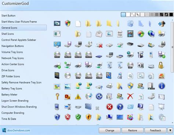Choose the golden padlock icon
The height and width of the screenshot is (135, 174).
(161, 65)
